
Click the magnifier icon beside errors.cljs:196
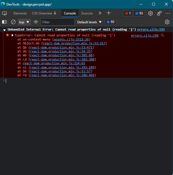click(x=162, y=35)
